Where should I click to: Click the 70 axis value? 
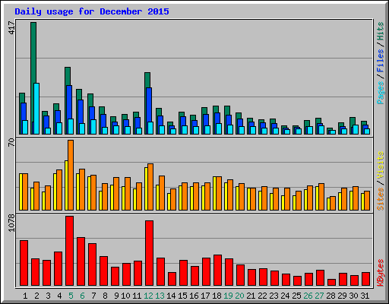click(11, 142)
